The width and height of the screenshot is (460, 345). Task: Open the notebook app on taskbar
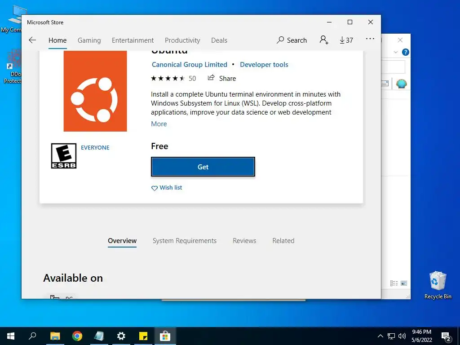(x=99, y=336)
